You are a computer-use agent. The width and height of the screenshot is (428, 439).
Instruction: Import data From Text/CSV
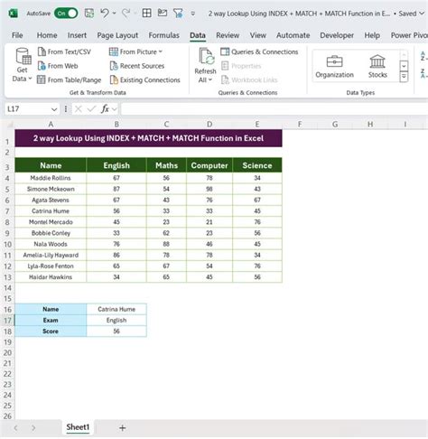tap(64, 51)
